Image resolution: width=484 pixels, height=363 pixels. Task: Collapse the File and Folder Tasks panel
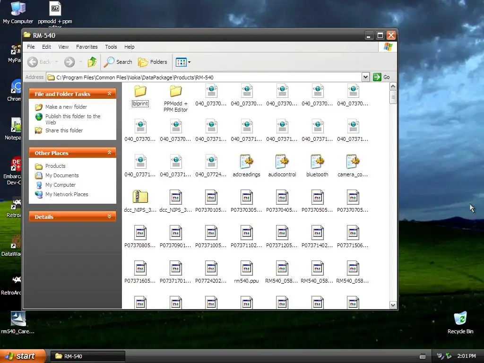[x=109, y=94]
